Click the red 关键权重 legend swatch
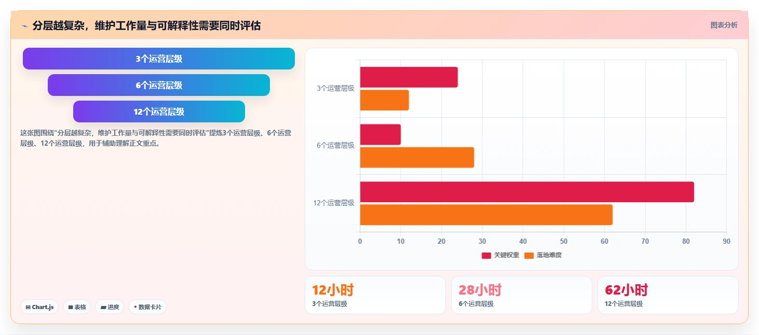Image resolution: width=759 pixels, height=335 pixels. click(x=486, y=255)
